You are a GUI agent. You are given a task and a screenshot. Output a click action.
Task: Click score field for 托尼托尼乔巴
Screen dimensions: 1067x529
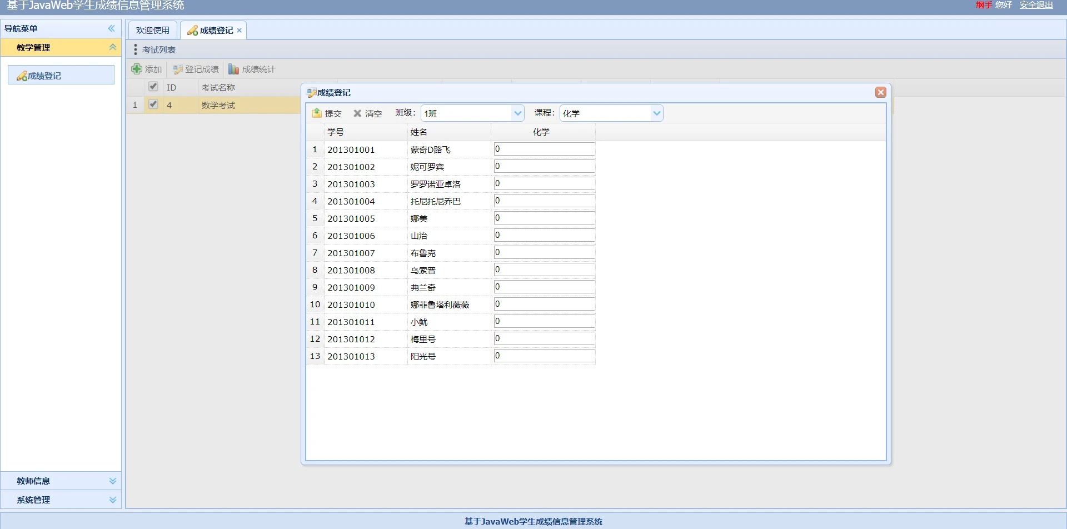[x=544, y=201]
